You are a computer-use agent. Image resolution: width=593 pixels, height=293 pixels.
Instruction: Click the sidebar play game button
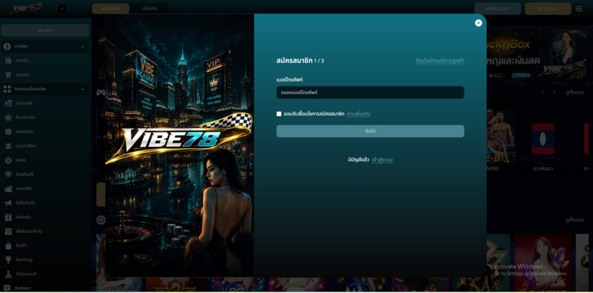[45, 30]
